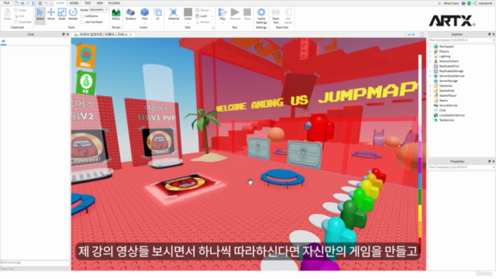Click the Group button in Edit
The width and height of the screenshot is (496, 279).
coord(202,10)
